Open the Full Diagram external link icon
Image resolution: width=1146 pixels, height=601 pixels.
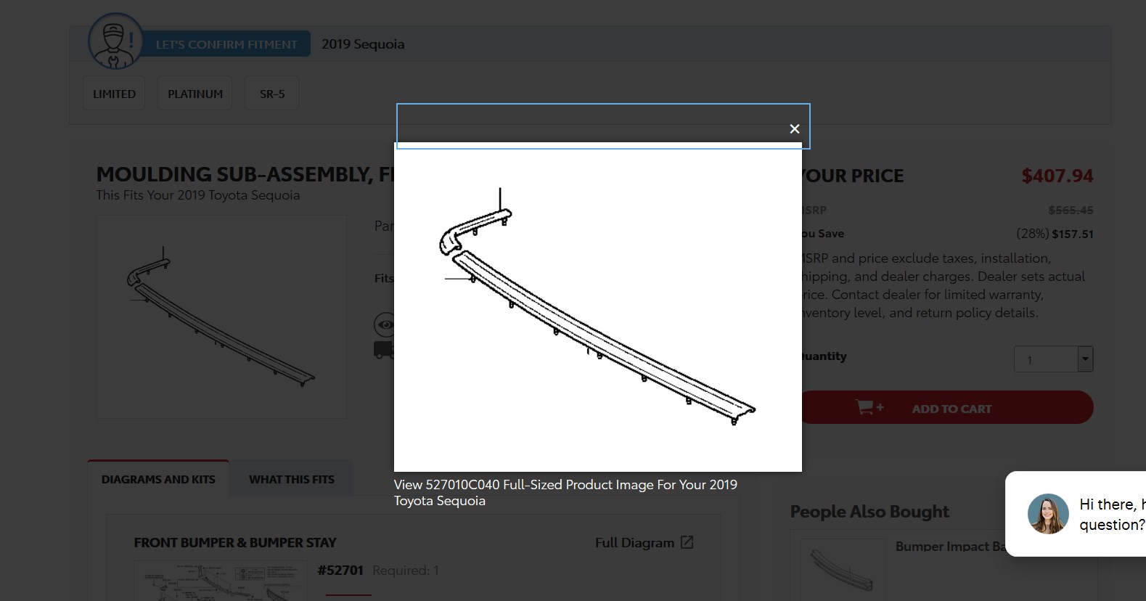(x=687, y=542)
